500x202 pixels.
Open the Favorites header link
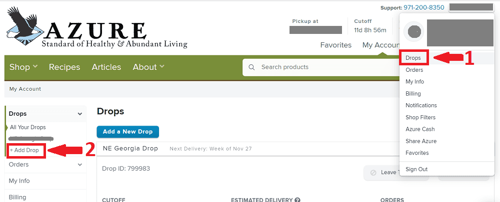[336, 45]
